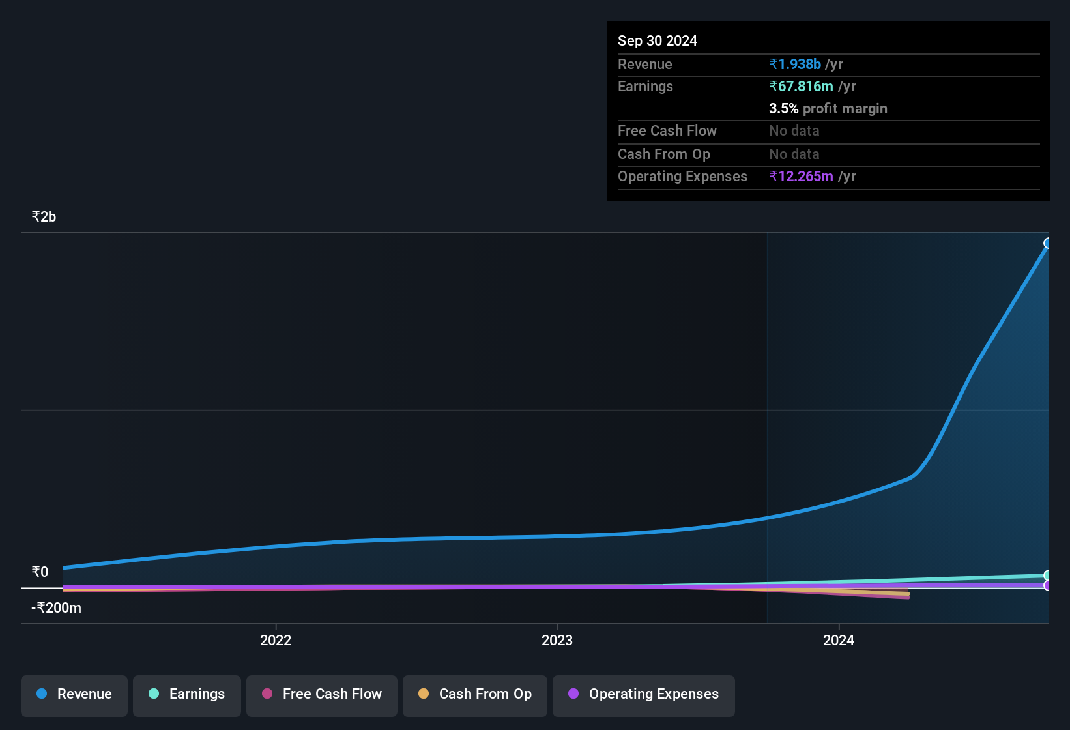Toggle the Revenue series in legend
Viewport: 1070px width, 730px height.
click(x=74, y=695)
